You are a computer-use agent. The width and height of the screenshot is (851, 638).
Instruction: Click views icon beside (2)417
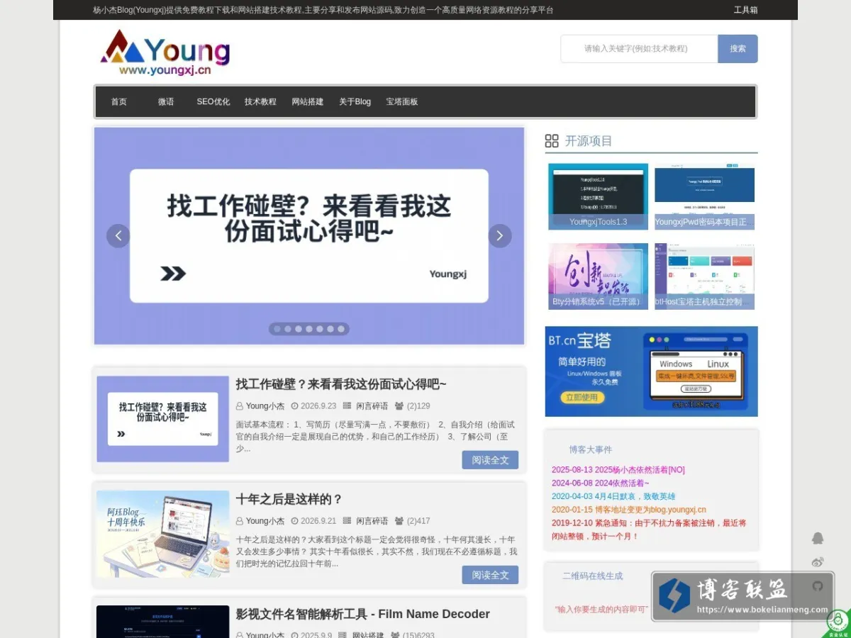pyautogui.click(x=399, y=521)
